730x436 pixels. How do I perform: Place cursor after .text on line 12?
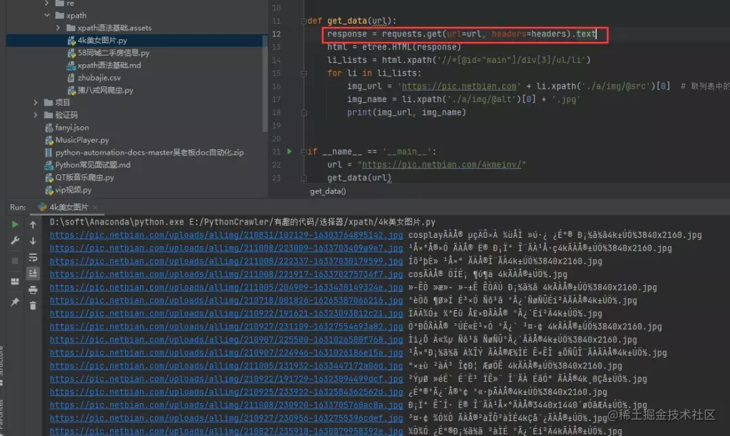click(596, 34)
